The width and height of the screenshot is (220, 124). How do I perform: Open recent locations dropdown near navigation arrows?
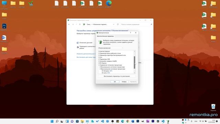pyautogui.click(x=76, y=24)
